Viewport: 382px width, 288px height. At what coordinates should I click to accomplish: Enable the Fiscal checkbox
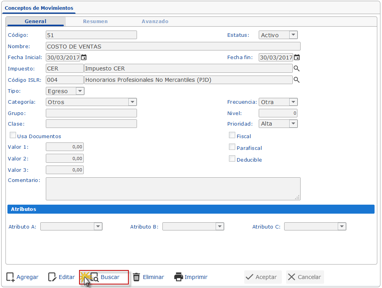[232, 135]
